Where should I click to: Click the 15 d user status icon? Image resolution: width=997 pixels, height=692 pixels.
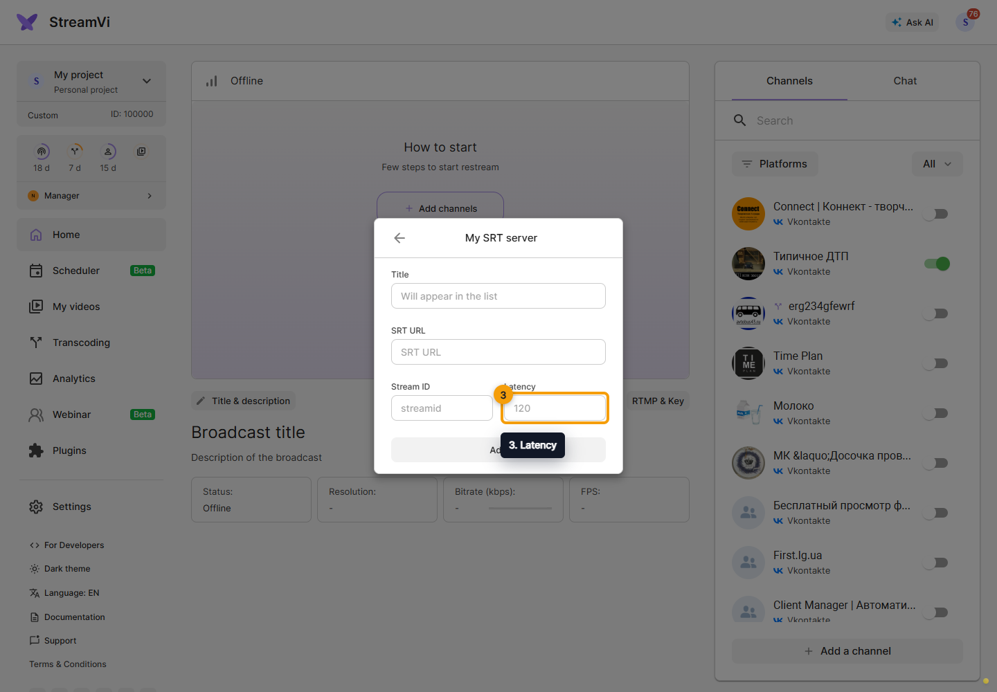(x=108, y=152)
